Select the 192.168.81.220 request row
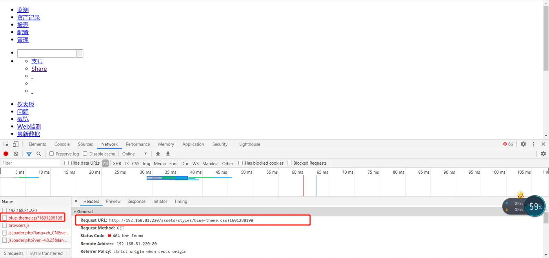The image size is (549, 258). point(36,210)
